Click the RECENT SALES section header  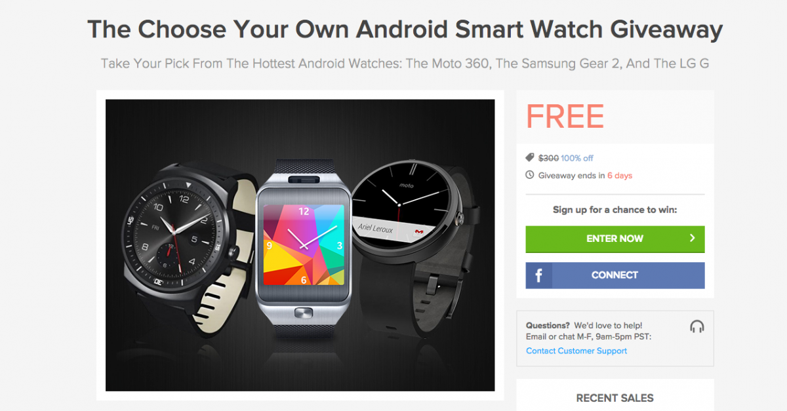click(x=615, y=398)
